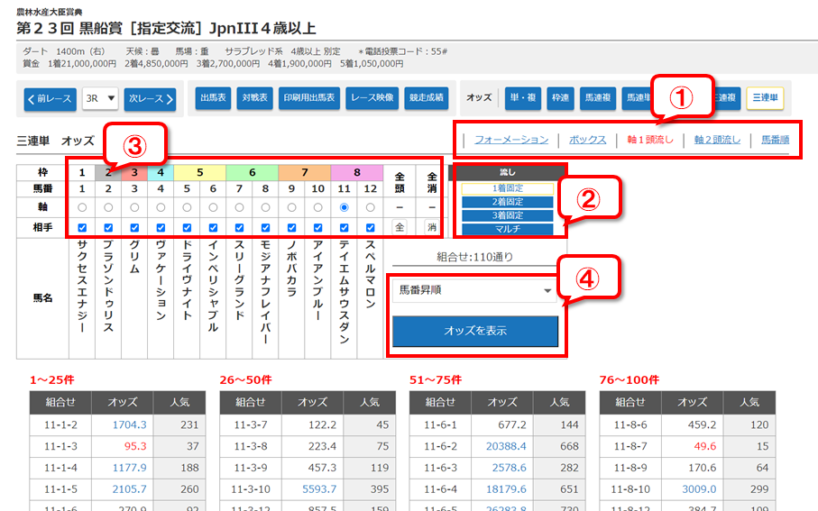Switch to the 三連単 odds tab
The image size is (818, 511).
(765, 97)
